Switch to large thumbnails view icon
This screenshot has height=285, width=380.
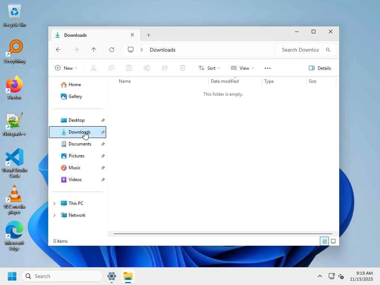tap(333, 241)
